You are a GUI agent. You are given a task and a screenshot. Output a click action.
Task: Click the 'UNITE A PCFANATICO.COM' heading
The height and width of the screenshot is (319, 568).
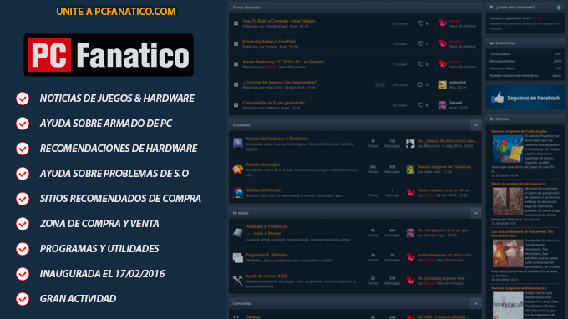[x=116, y=12]
